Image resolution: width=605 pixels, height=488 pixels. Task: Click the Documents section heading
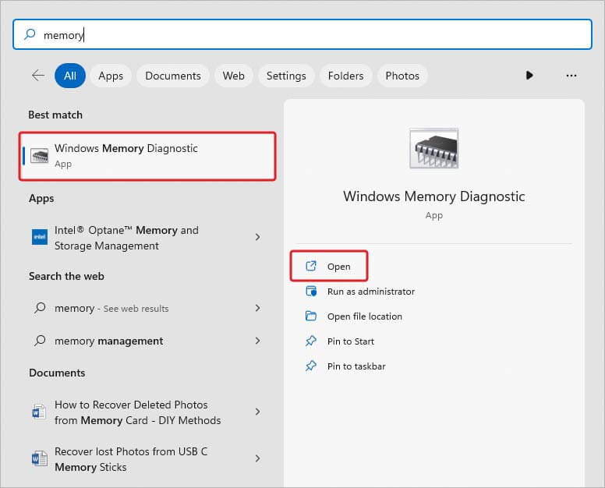(x=57, y=373)
